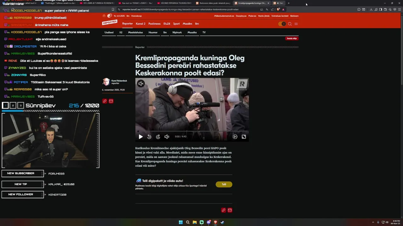Screen dimensions: 403x226
Task: Skip video forward 10 seconds
Action: point(158,137)
